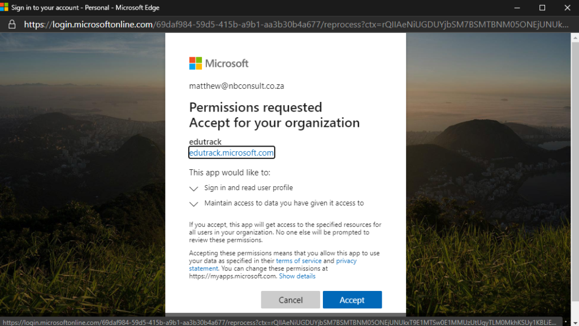The width and height of the screenshot is (579, 326).
Task: Expand the sign in and read profile chevron
Action: click(193, 188)
